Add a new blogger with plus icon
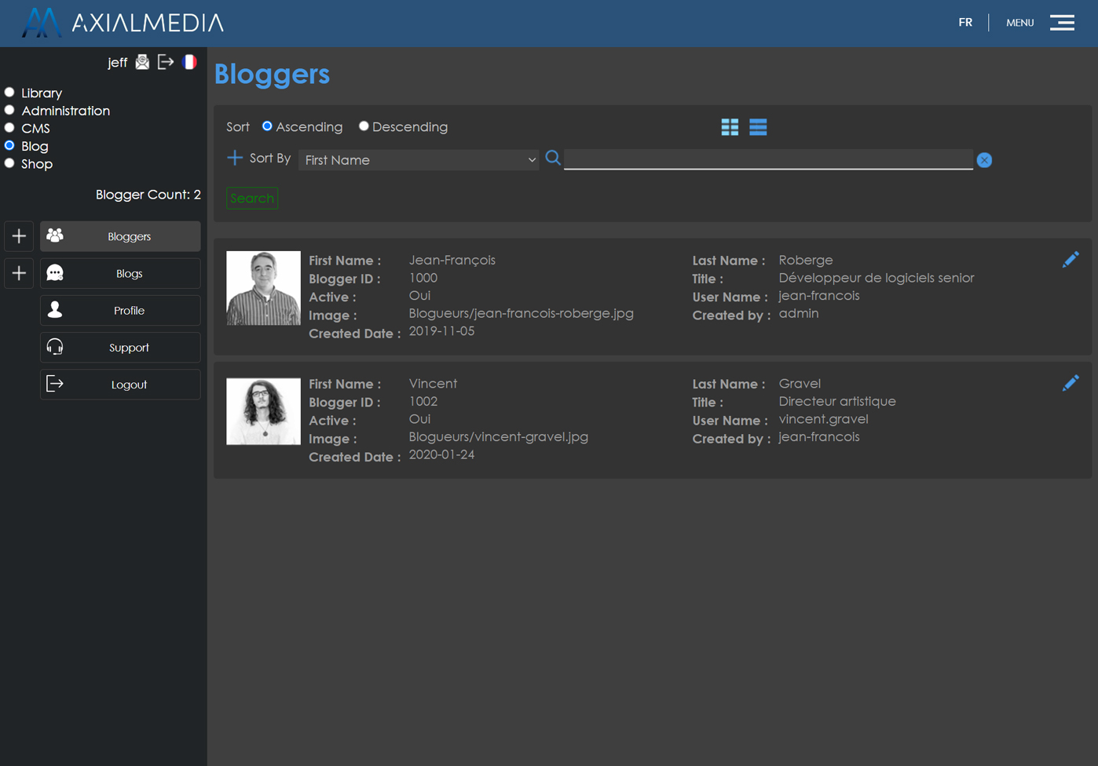 [x=19, y=236]
